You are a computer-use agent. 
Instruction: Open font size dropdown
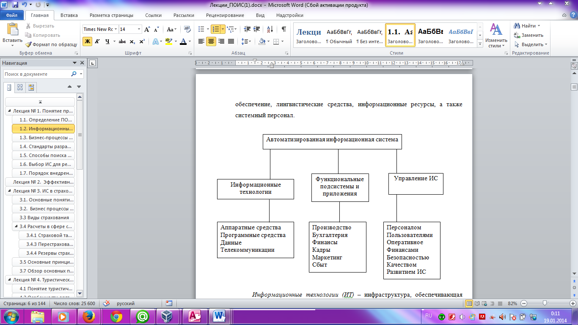click(139, 29)
